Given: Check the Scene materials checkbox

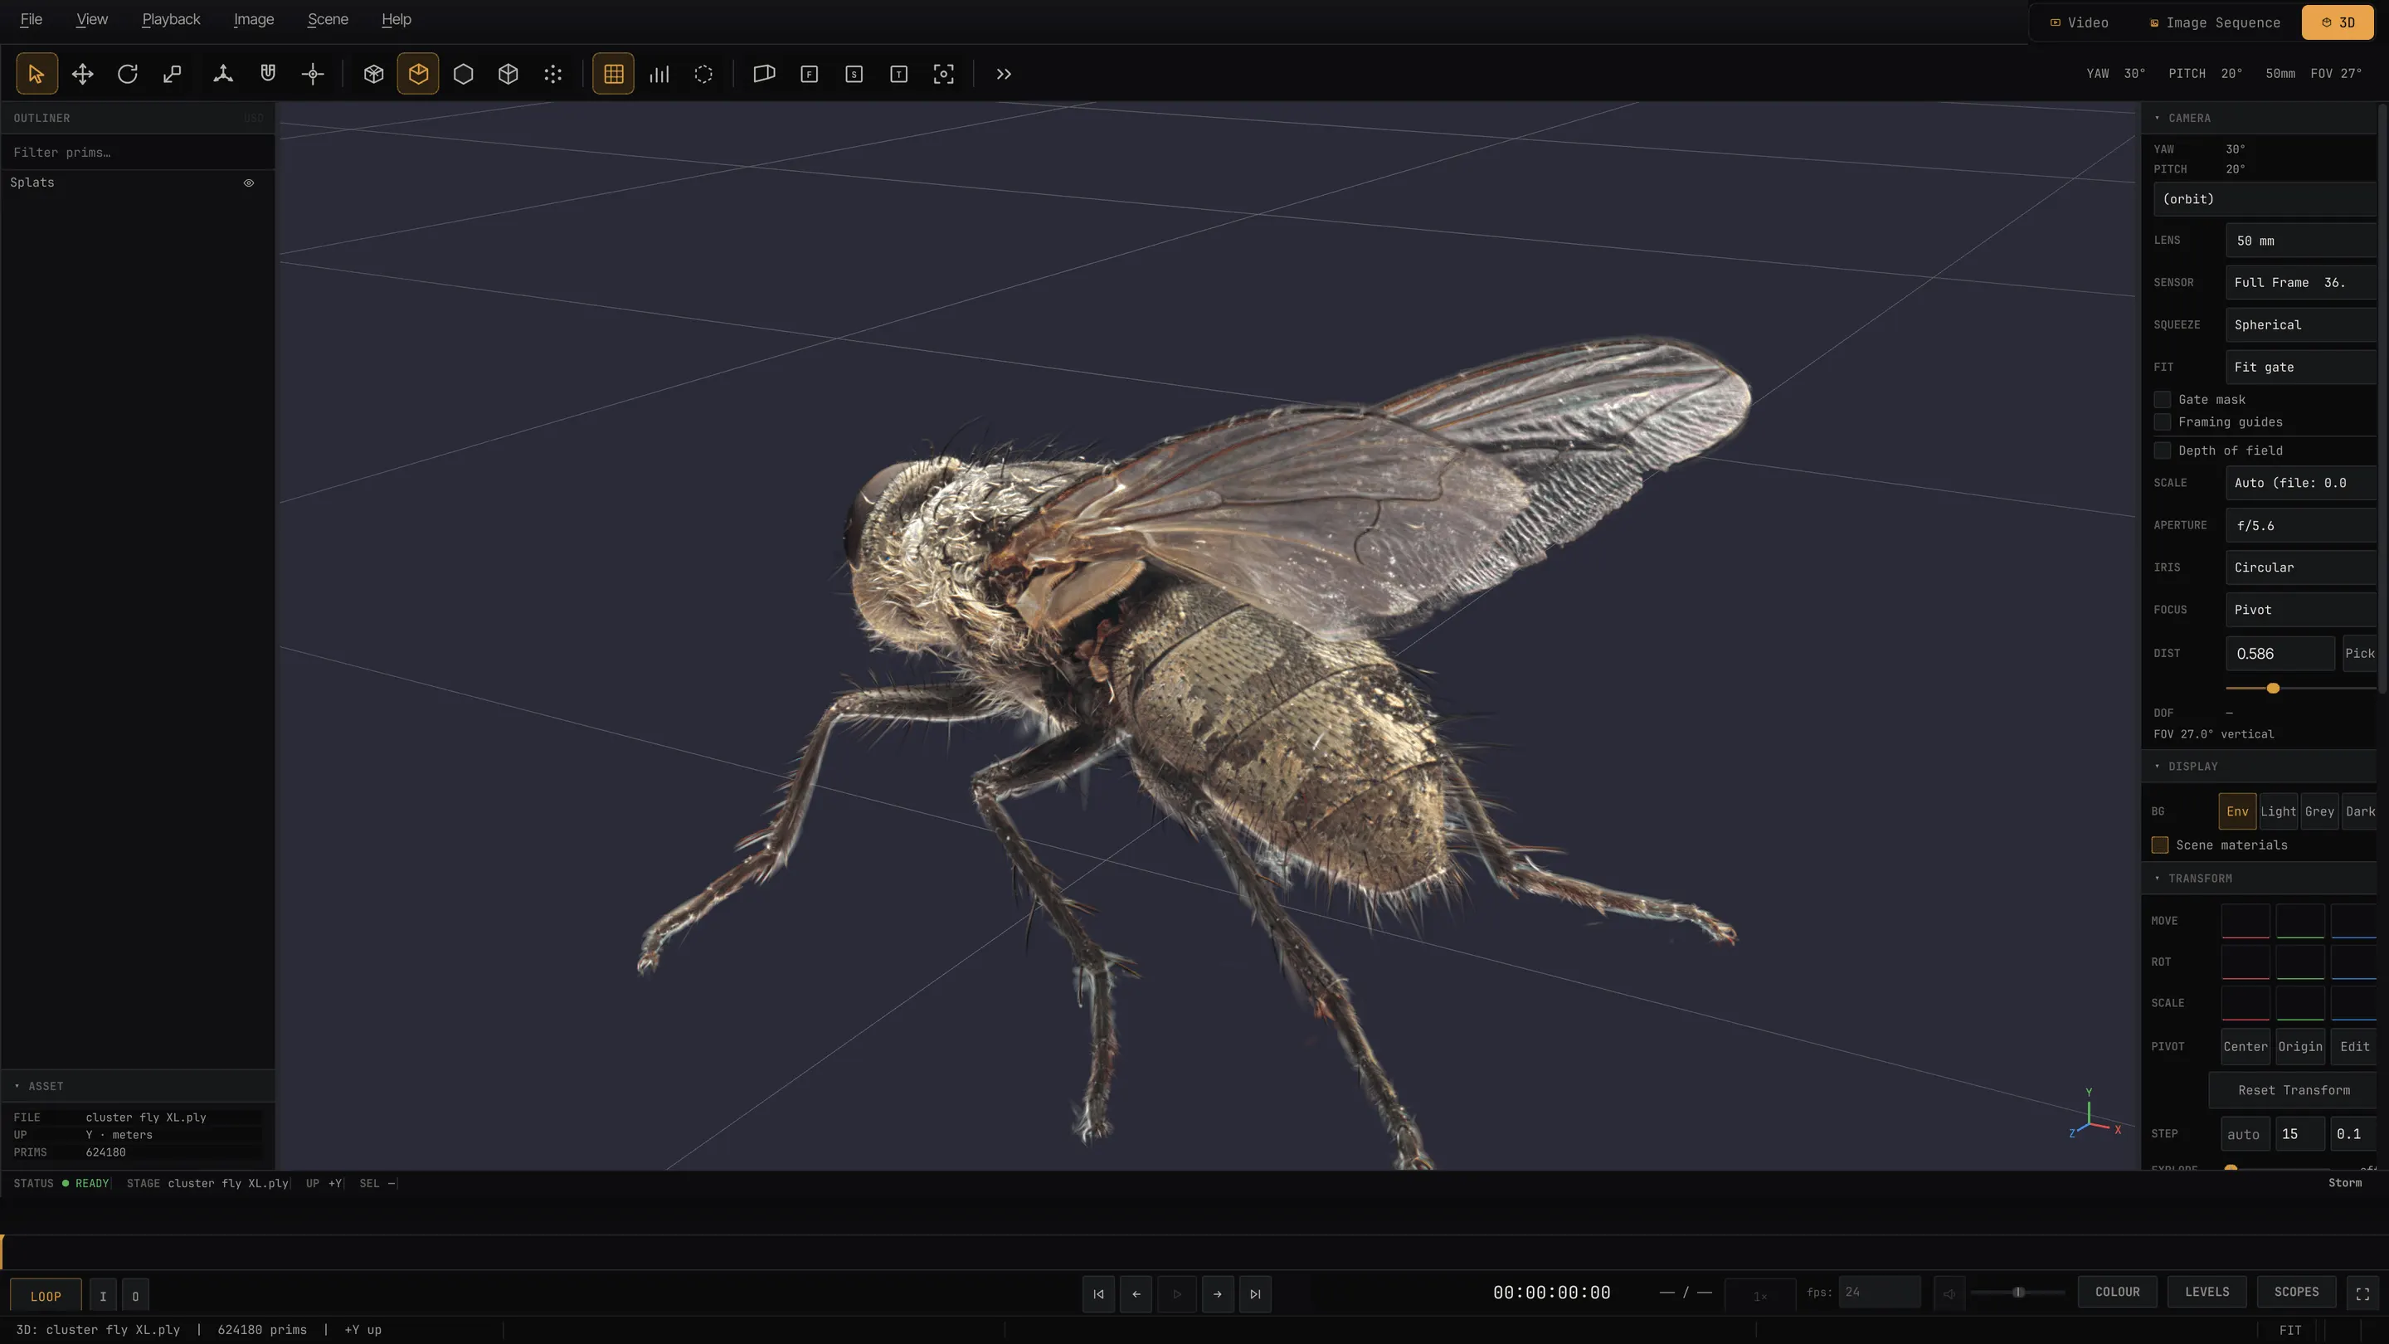Looking at the screenshot, I should click(2160, 845).
